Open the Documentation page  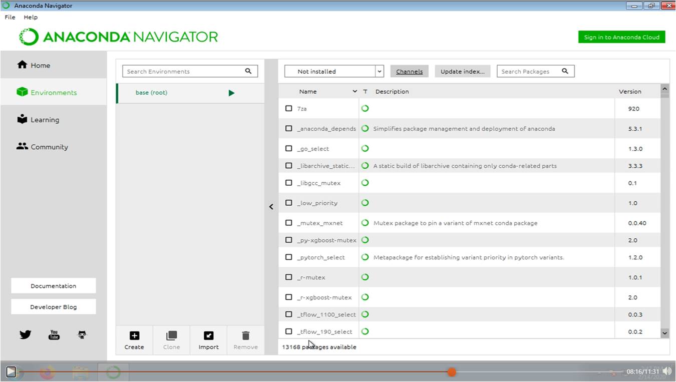(53, 285)
